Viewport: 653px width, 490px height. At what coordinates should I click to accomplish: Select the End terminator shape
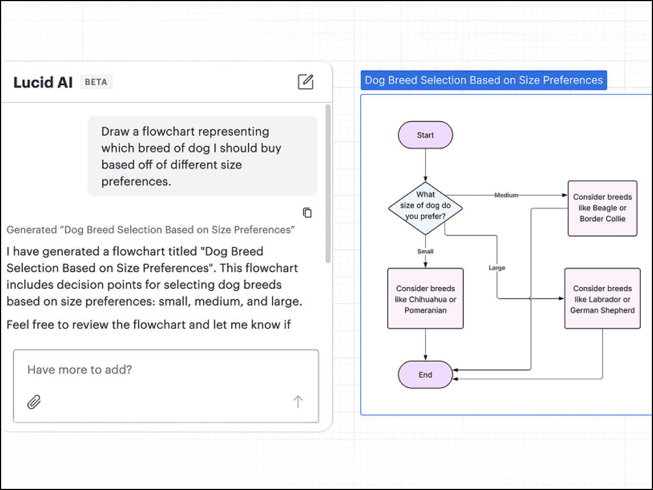(425, 375)
